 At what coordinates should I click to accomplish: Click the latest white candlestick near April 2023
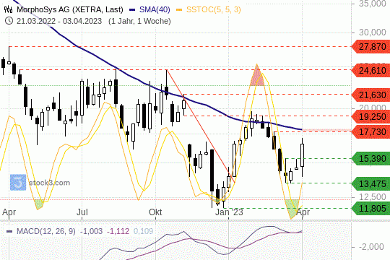coord(302,155)
